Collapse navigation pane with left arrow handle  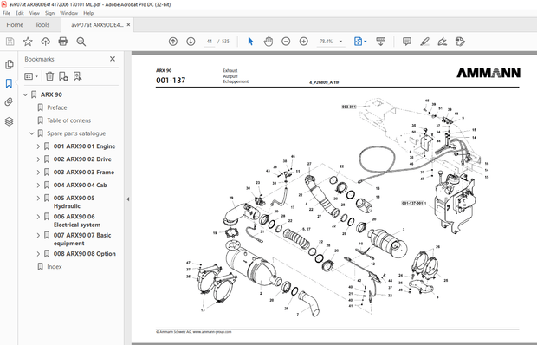[x=127, y=199]
